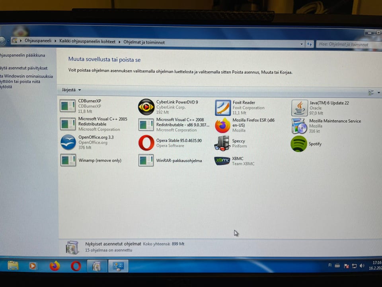382x287 pixels.
Task: Open the volume icon in system tray
Action: point(362,265)
